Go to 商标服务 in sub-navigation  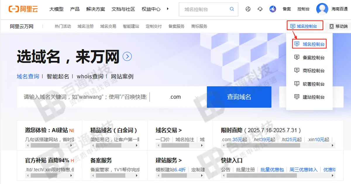[199, 26]
